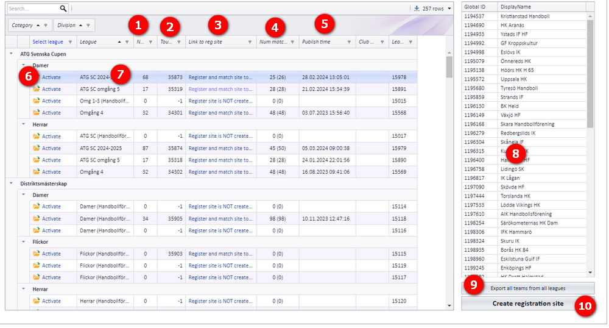Viewport: 609px width, 328px height.
Task: Click folder icon for league 15569
Action: (x=37, y=172)
